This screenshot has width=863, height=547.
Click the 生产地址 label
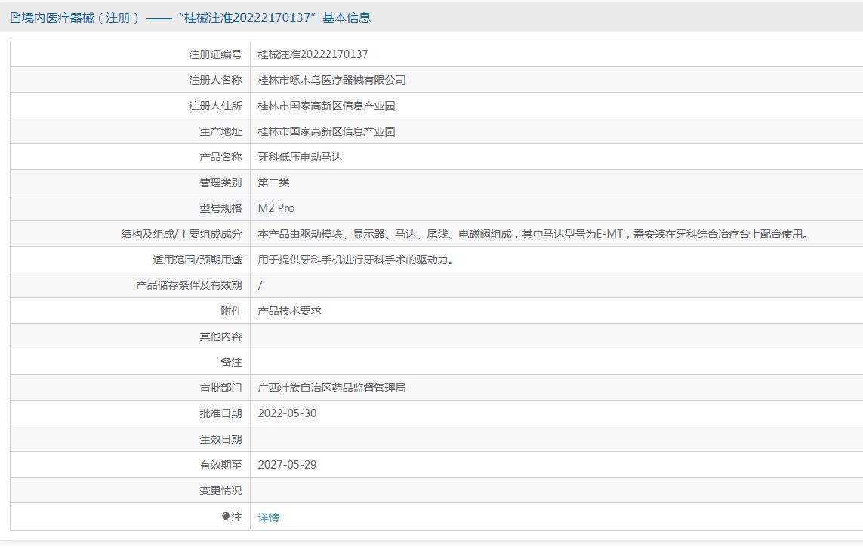pyautogui.click(x=220, y=131)
